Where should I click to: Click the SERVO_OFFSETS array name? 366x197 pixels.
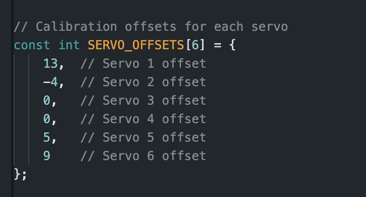(136, 45)
